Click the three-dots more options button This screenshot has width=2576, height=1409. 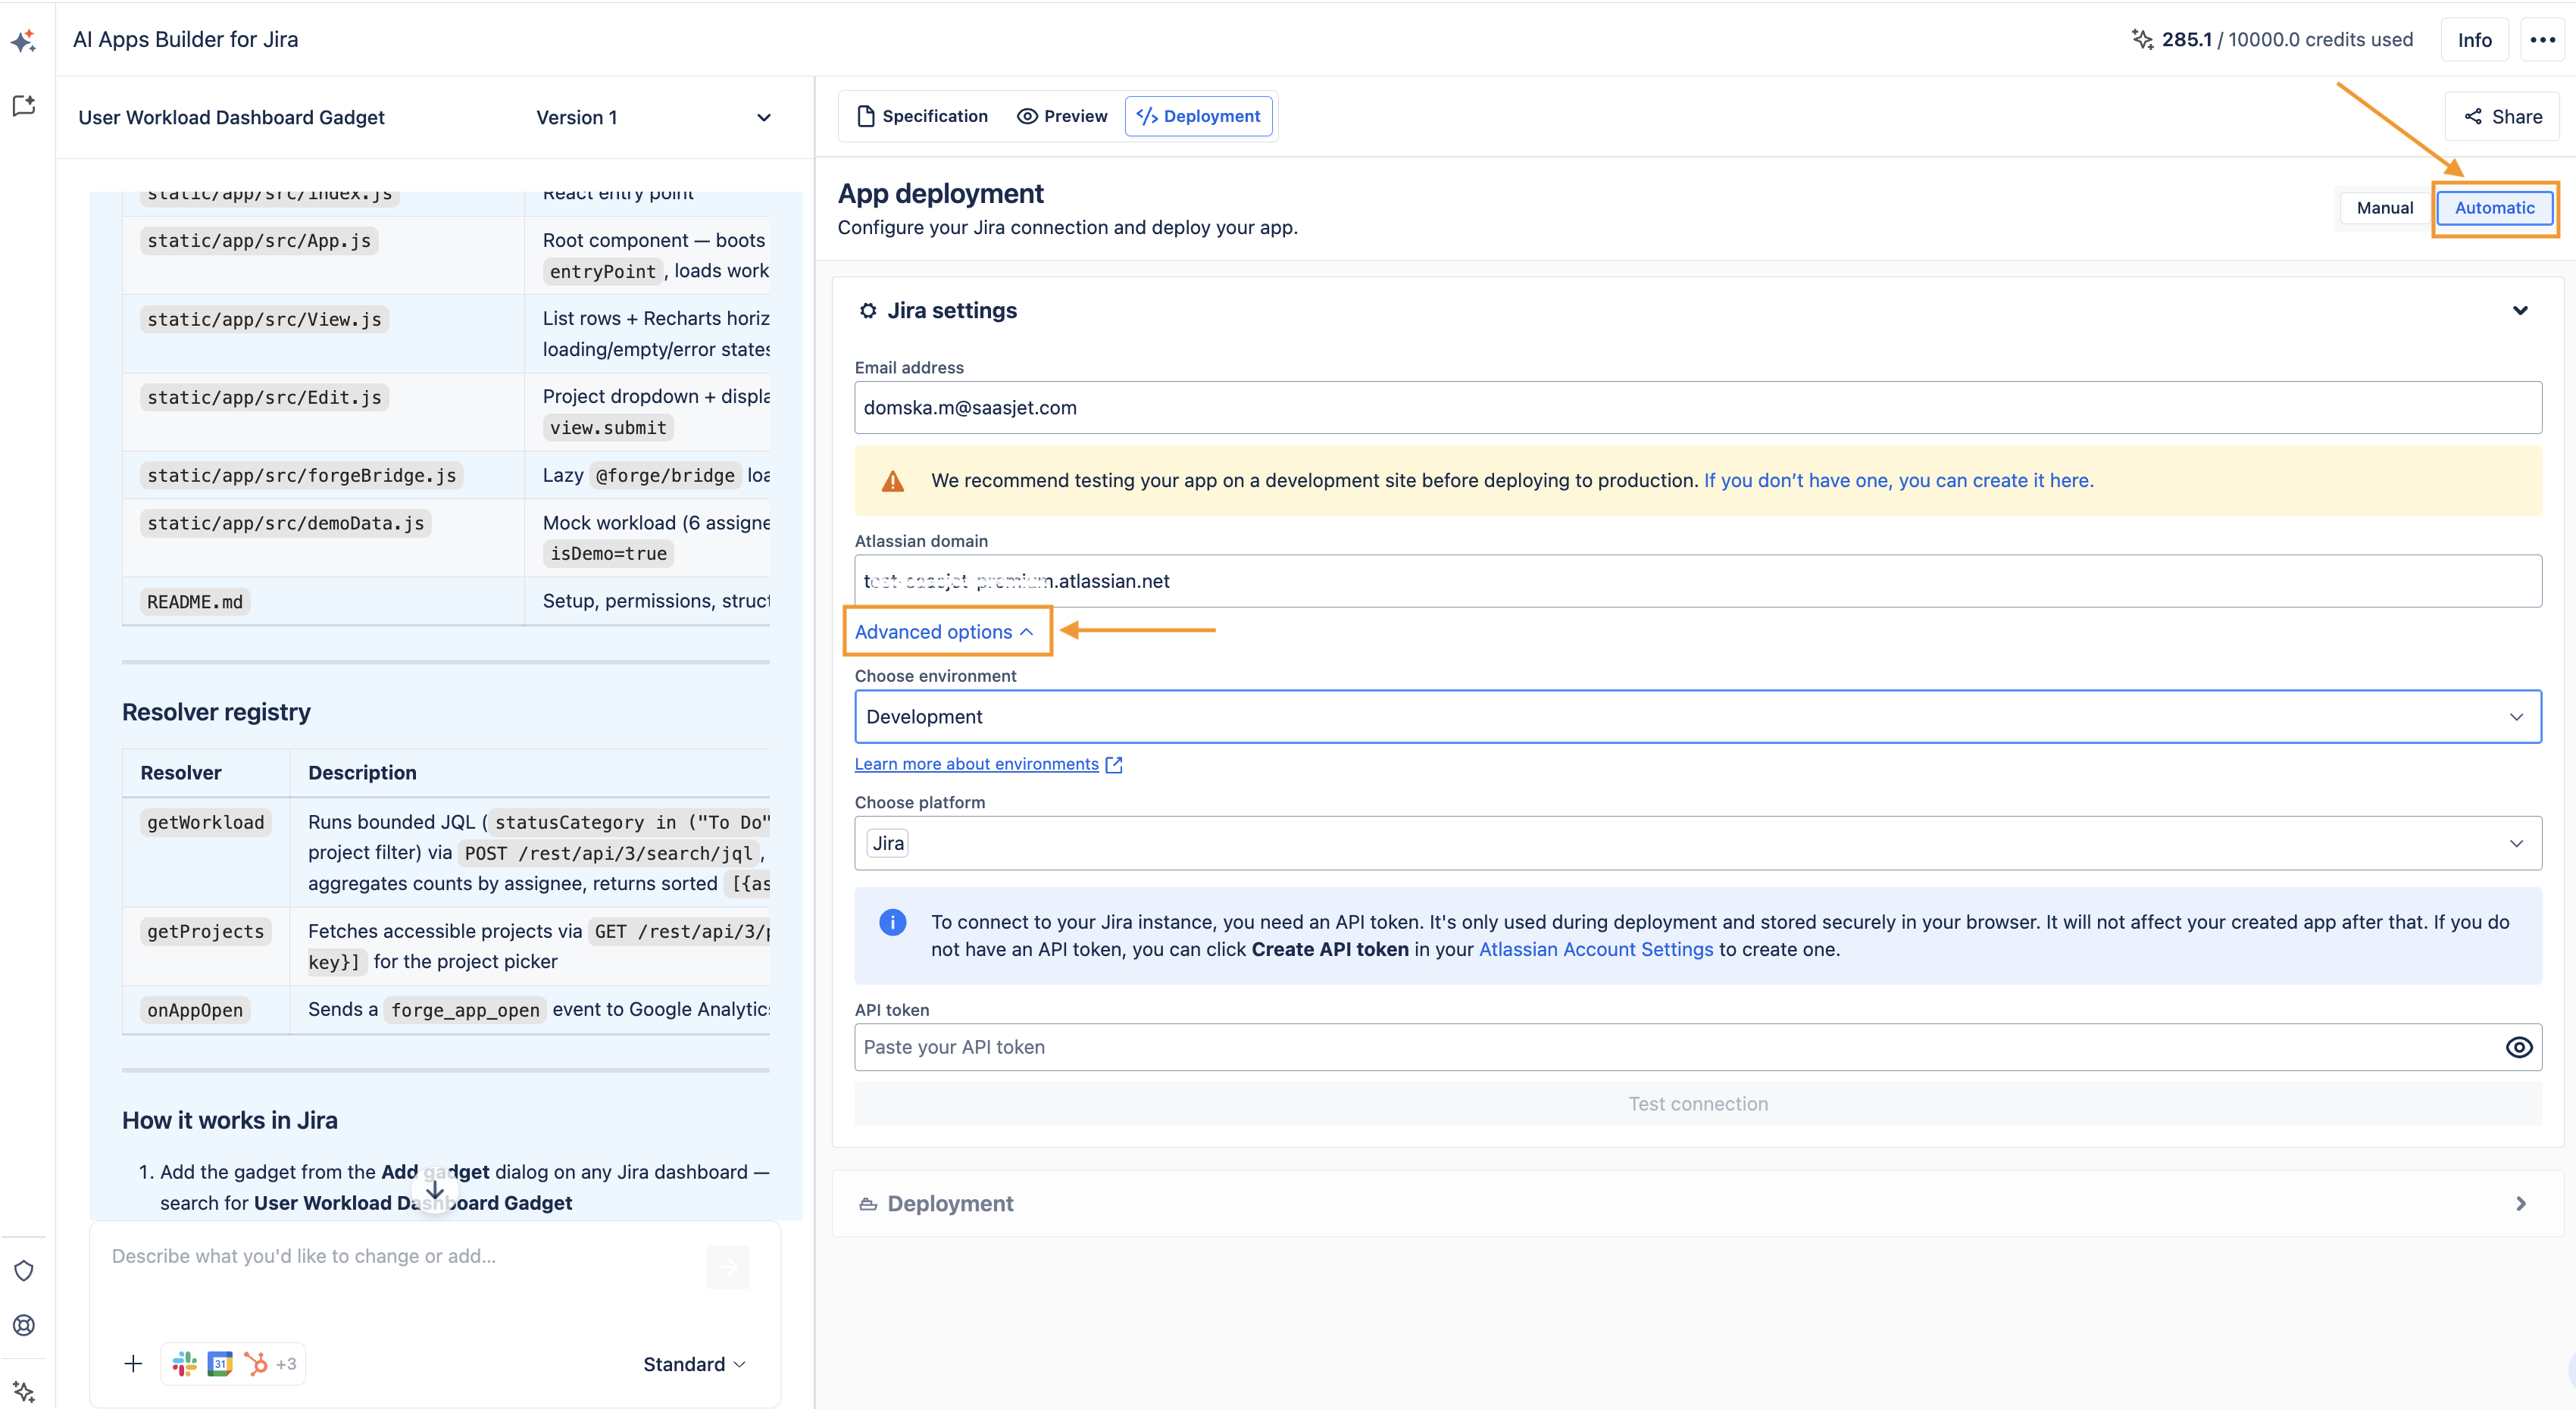[2542, 40]
